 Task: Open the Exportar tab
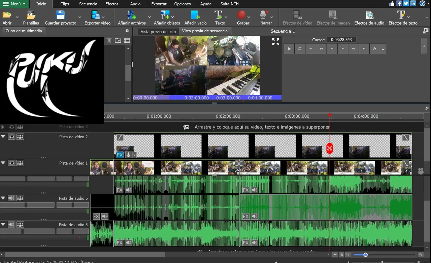pyautogui.click(x=159, y=4)
